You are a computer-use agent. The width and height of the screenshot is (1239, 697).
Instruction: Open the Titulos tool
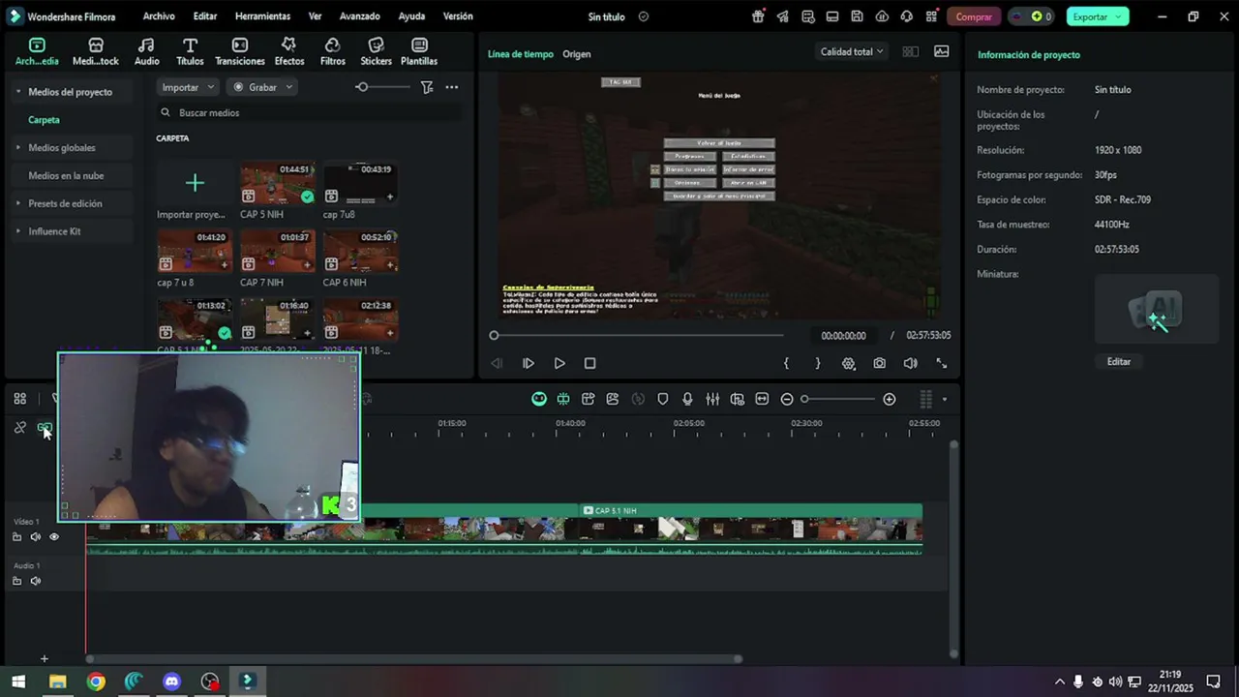point(190,51)
